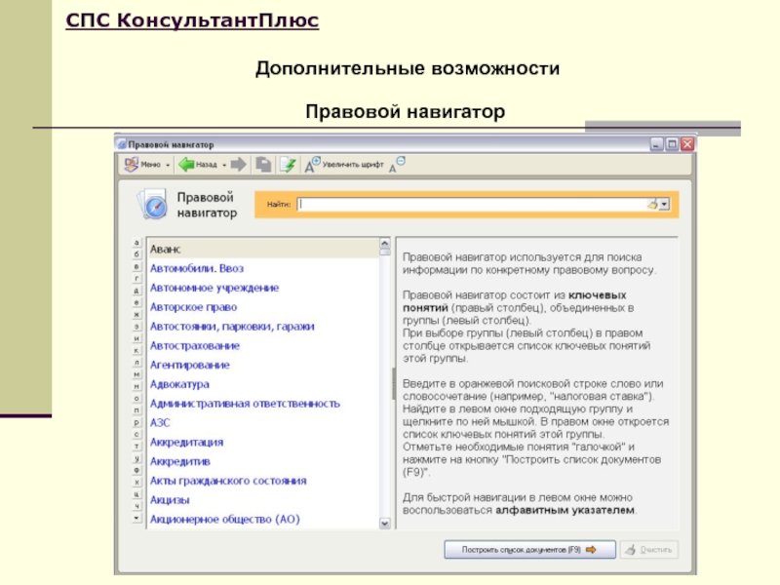Maximize the Правовой навигатор window
The image size is (780, 585).
[672, 144]
